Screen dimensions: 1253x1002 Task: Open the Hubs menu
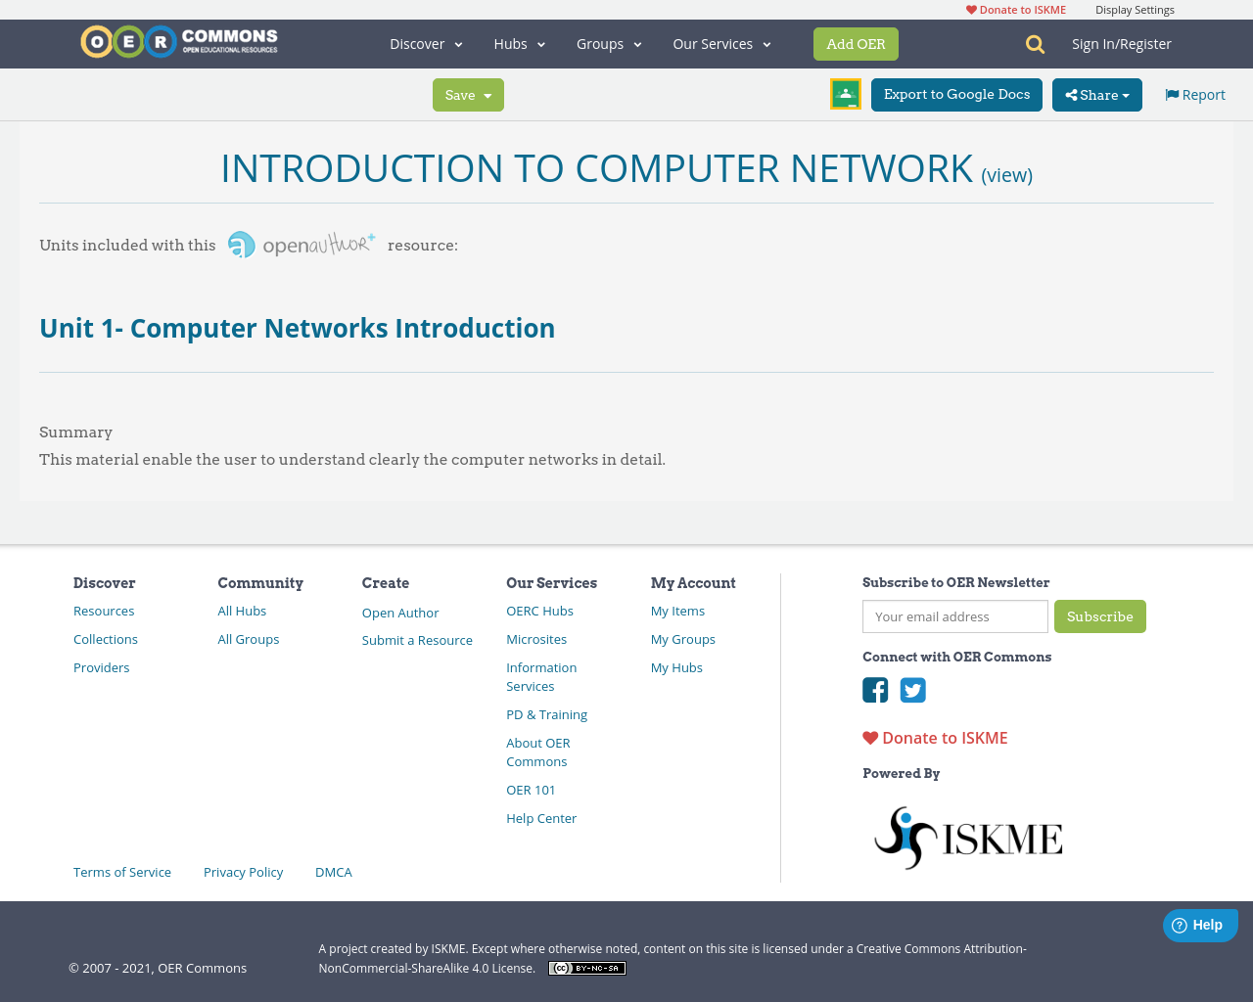coord(519,43)
